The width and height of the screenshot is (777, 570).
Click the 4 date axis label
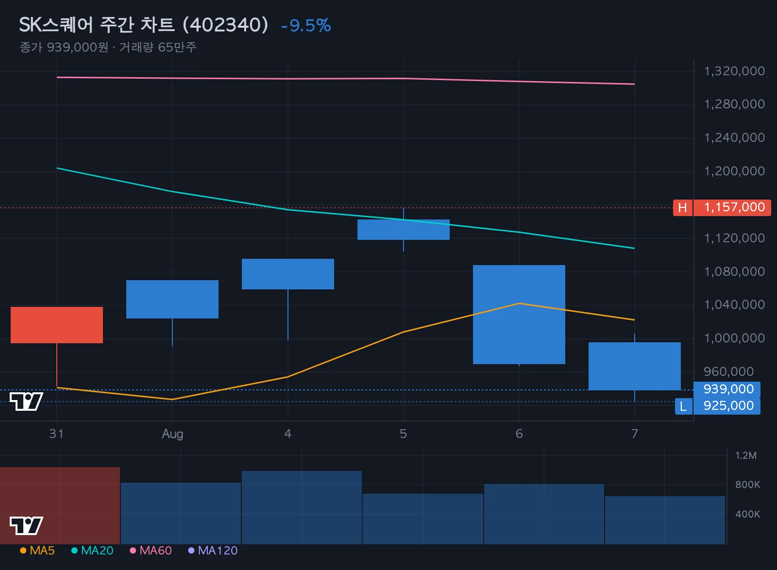(x=288, y=434)
